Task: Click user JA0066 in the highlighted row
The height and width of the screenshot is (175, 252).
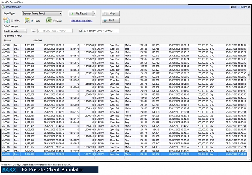Action: 6,154
